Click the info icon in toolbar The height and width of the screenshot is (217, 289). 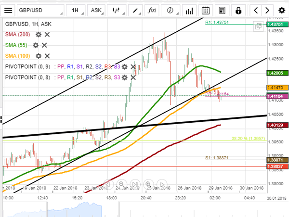click(x=170, y=10)
